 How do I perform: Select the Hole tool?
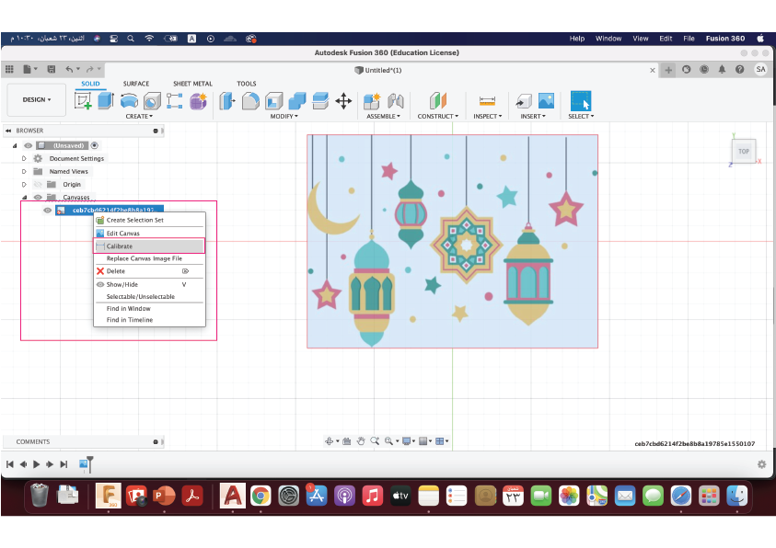[x=152, y=101]
